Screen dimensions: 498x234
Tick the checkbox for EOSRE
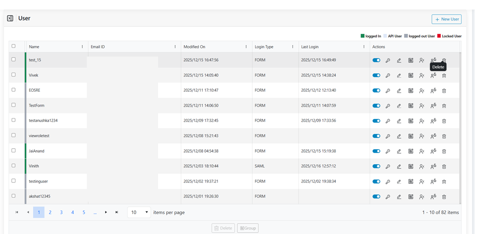point(13,90)
